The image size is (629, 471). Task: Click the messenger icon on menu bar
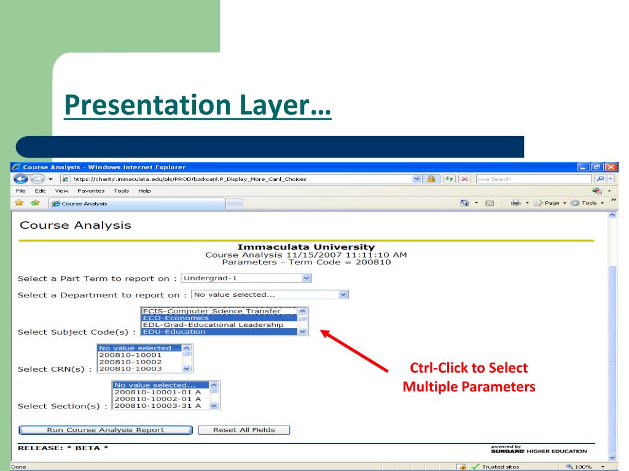pyautogui.click(x=597, y=191)
